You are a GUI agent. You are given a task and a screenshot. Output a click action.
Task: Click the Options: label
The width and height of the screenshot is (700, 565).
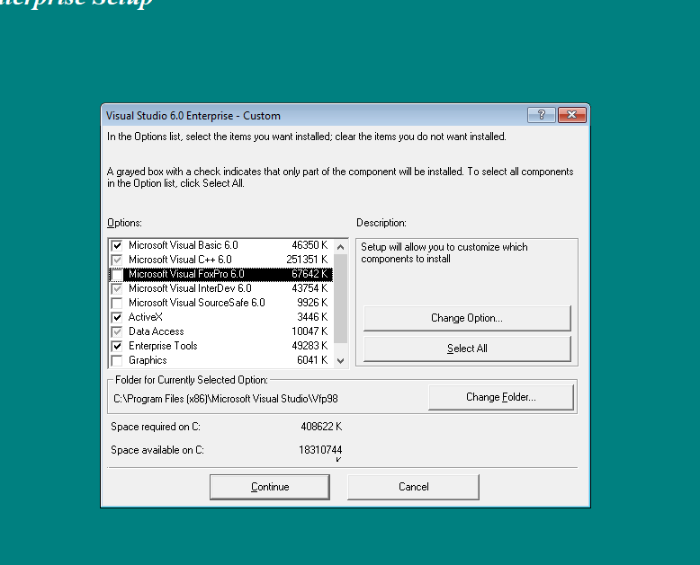tap(124, 223)
